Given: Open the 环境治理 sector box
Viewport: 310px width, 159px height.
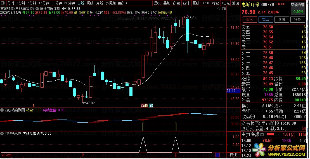Looking at the screenshot, I should click(298, 8).
